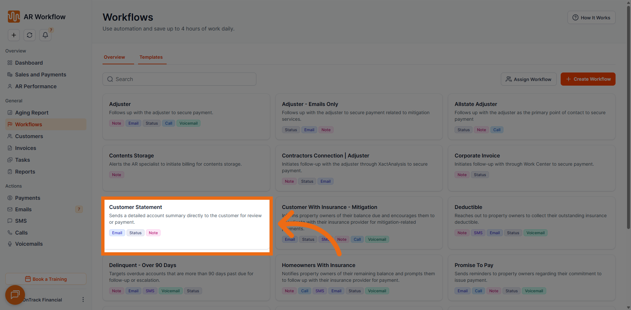Open the Voicemails section
Viewport: 631px width, 310px height.
click(29, 244)
